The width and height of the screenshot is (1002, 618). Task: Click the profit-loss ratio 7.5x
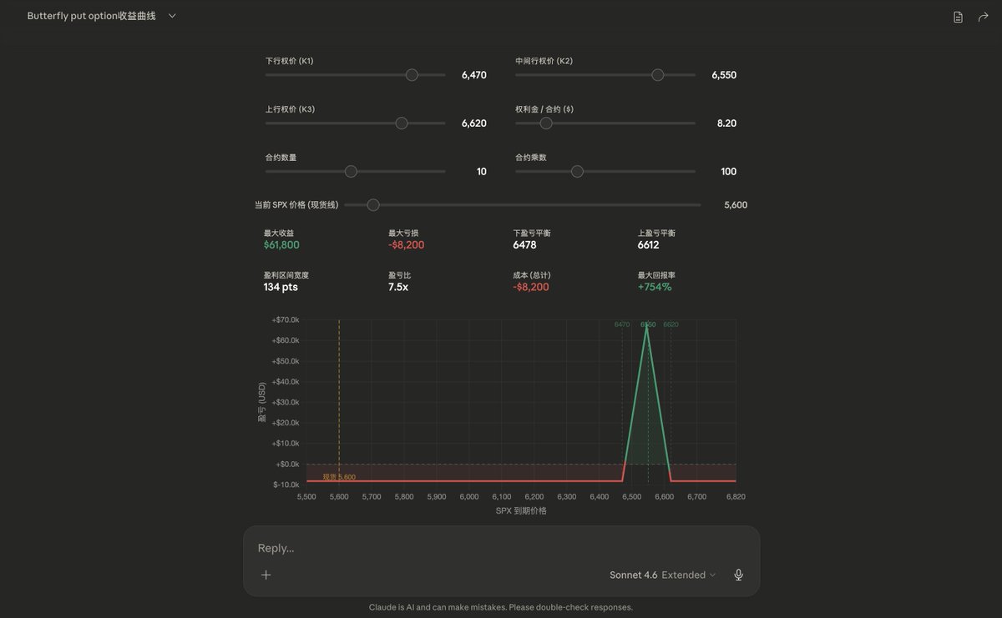point(398,287)
